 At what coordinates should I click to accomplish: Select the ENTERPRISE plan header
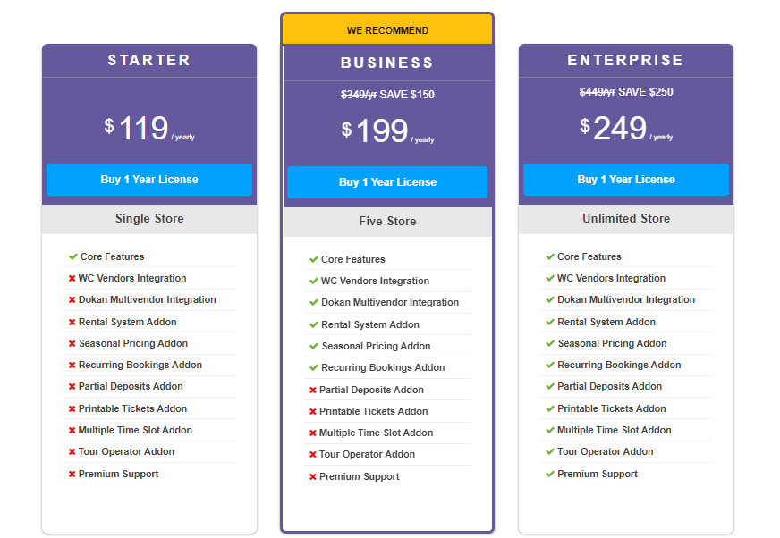(625, 59)
